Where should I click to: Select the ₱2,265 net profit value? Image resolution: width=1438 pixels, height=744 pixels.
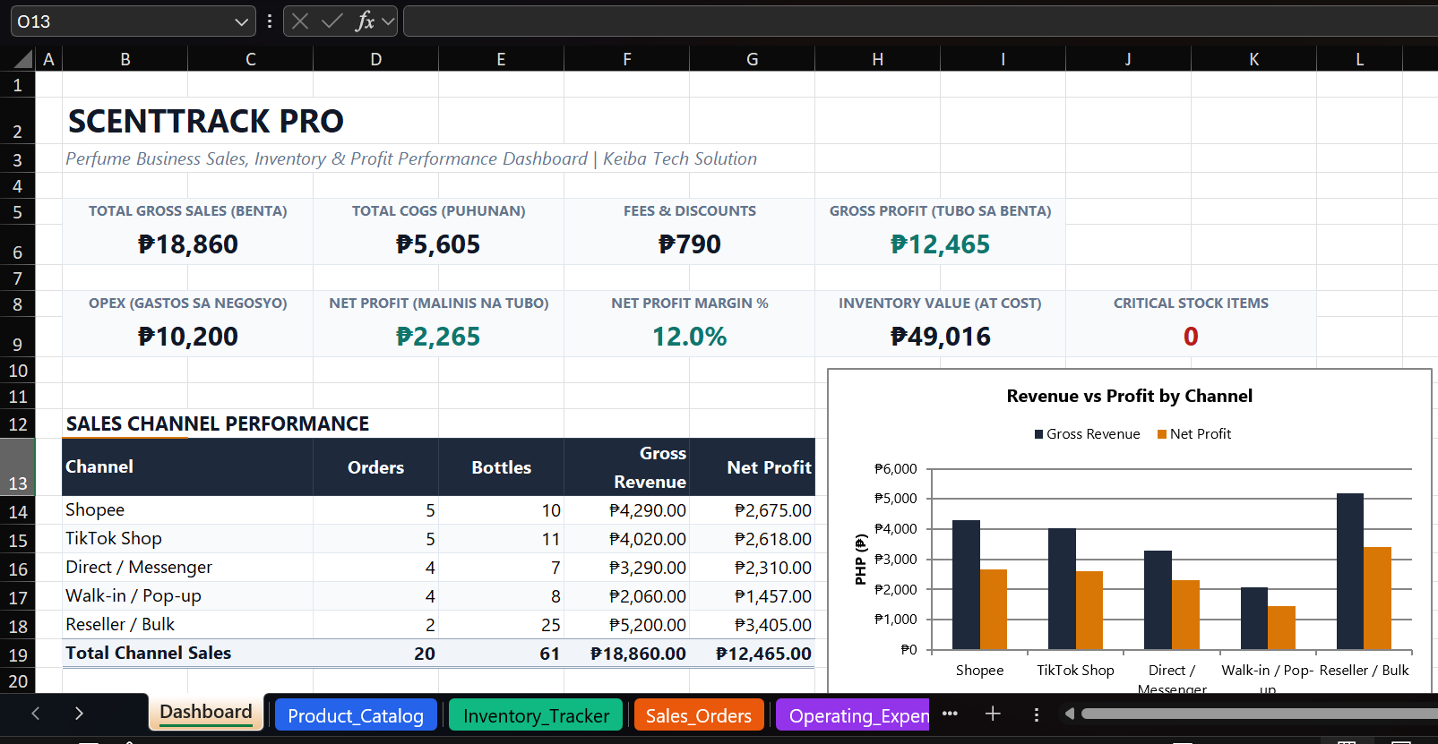438,337
